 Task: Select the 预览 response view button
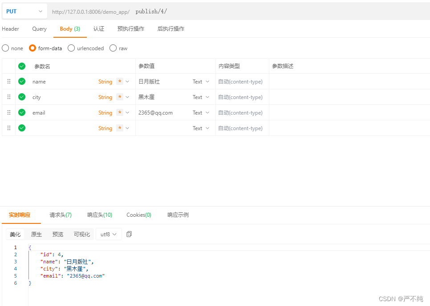57,234
